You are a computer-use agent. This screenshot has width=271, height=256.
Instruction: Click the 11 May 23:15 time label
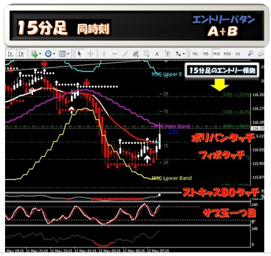pyautogui.click(x=61, y=251)
